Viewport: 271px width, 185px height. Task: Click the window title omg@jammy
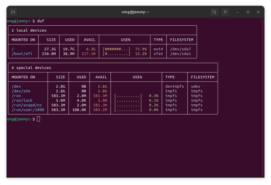pos(135,12)
